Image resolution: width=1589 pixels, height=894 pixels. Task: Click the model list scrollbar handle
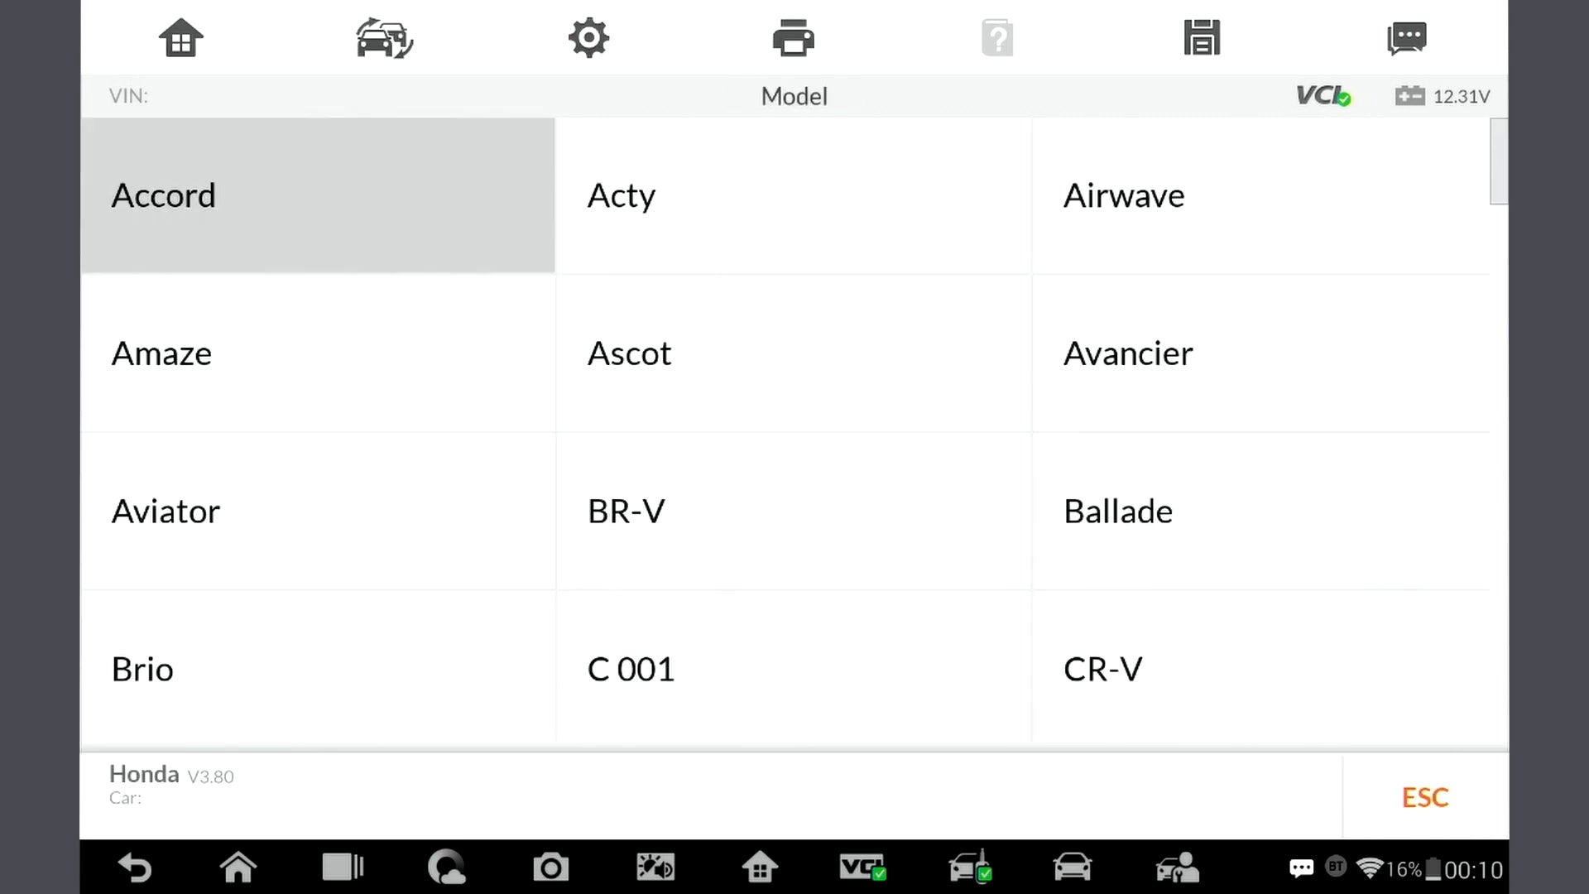(1499, 161)
